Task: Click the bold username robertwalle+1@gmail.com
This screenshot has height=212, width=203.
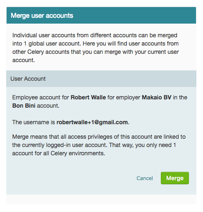Action: tap(92, 122)
